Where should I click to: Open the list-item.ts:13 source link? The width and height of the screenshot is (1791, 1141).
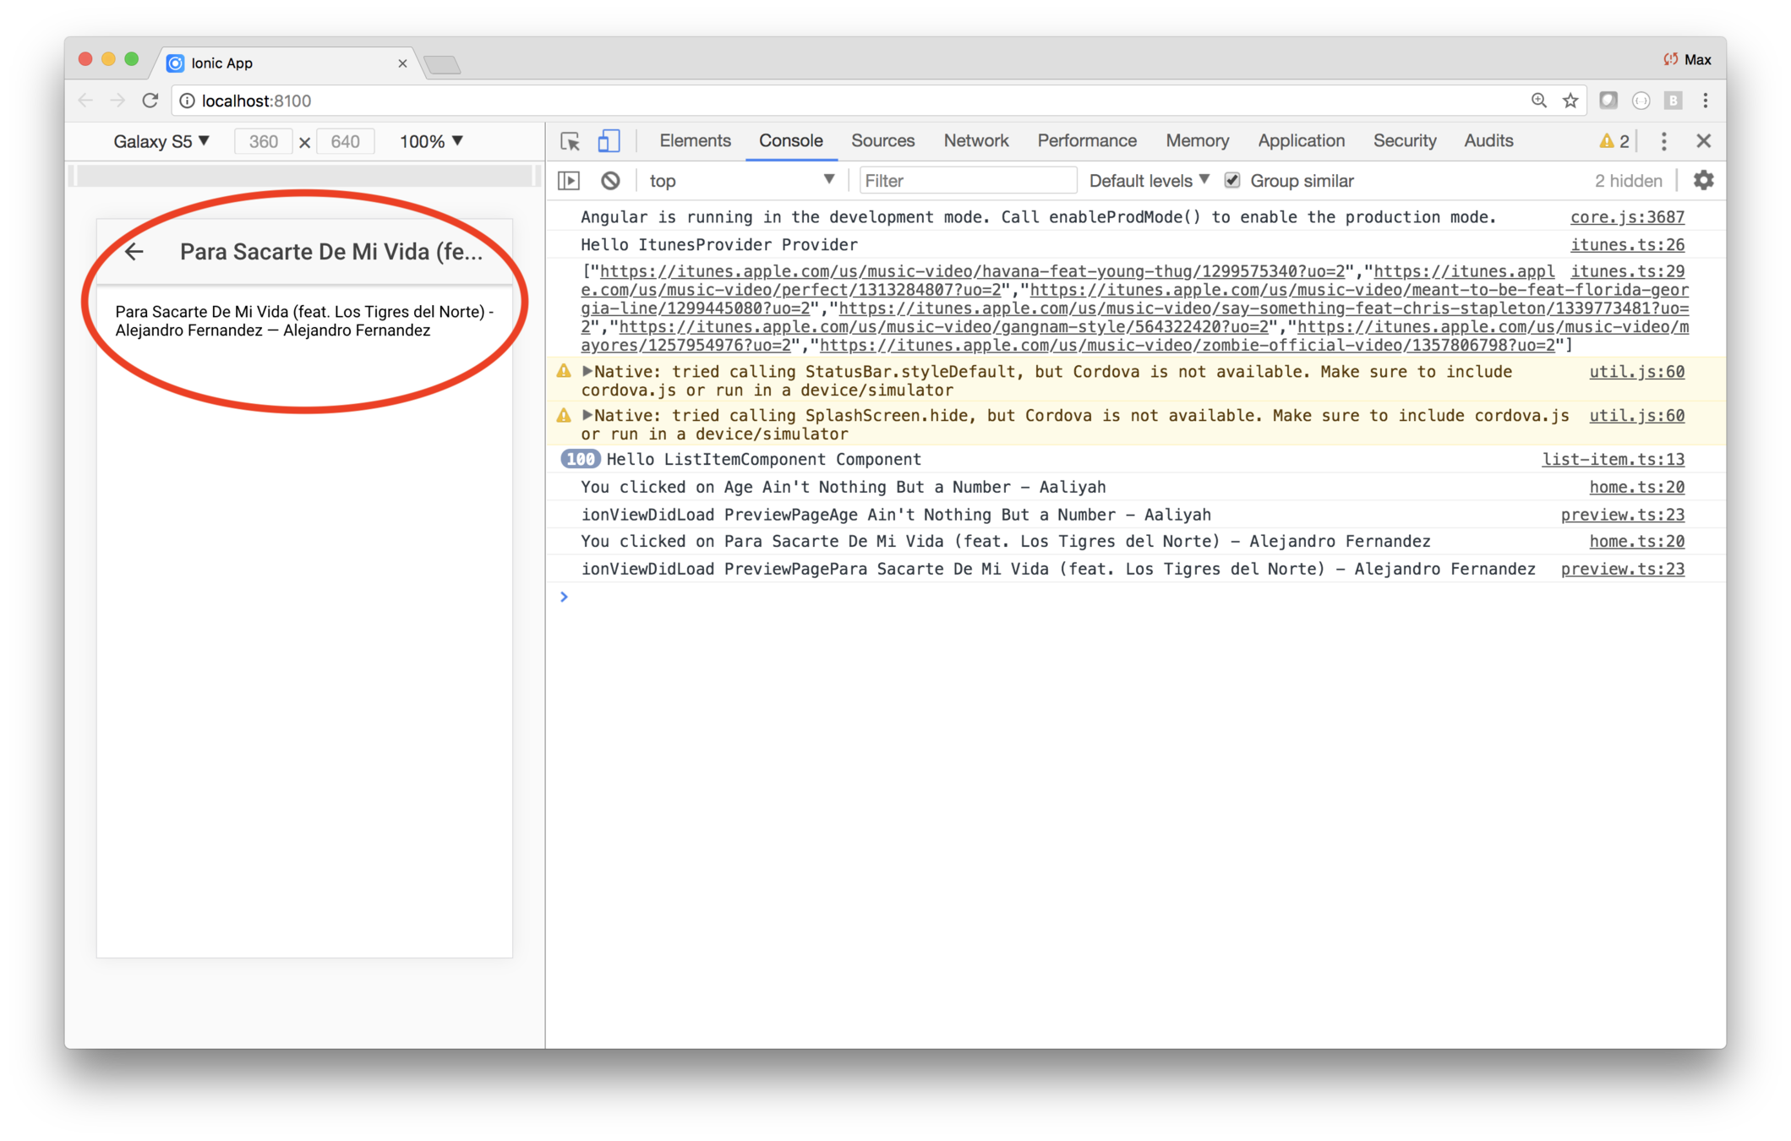coord(1613,459)
